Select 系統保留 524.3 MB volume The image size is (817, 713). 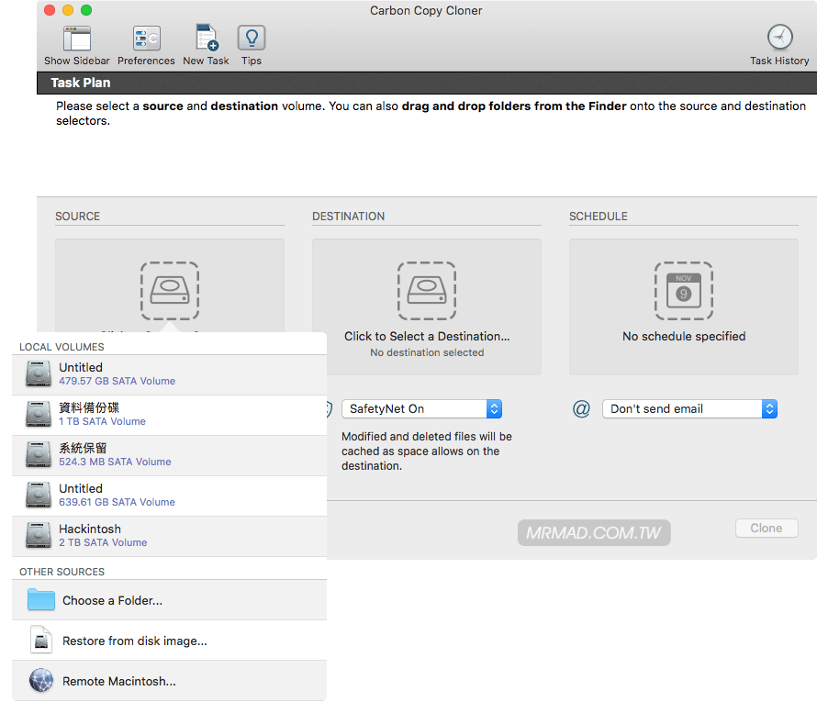(x=169, y=455)
